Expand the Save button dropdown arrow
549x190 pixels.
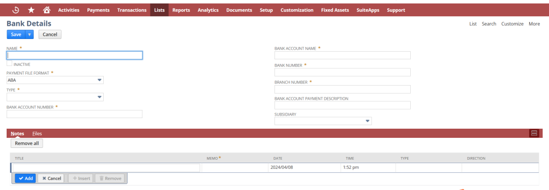29,34
